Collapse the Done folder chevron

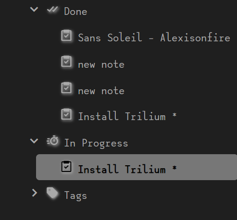click(x=34, y=9)
